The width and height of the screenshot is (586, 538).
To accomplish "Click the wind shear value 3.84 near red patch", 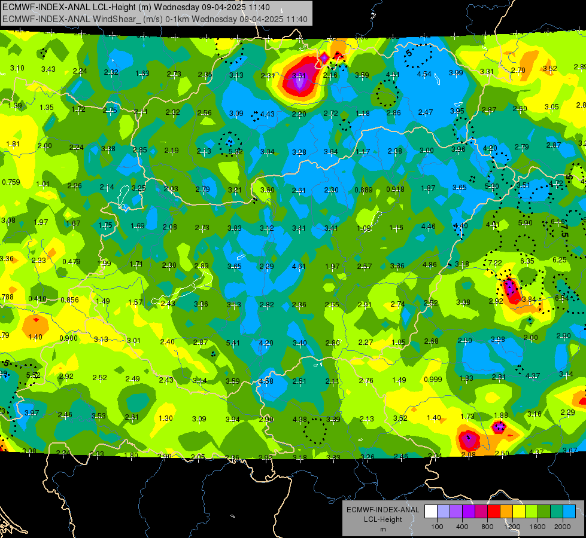I will click(529, 299).
